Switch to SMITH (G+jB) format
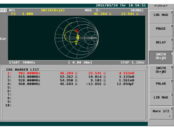 click(x=161, y=72)
